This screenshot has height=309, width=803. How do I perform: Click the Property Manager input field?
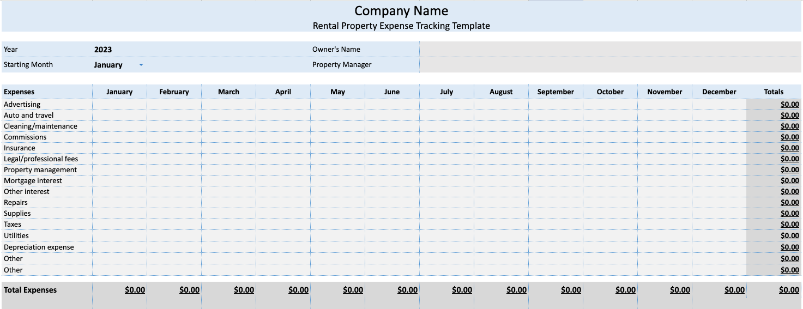(x=610, y=64)
